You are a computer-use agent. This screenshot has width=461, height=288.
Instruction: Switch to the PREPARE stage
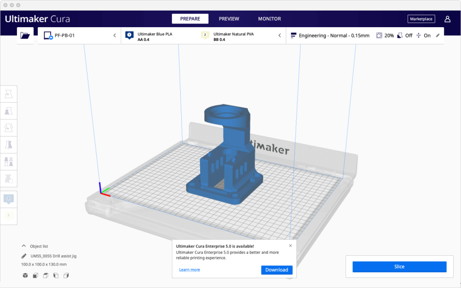[x=190, y=19]
